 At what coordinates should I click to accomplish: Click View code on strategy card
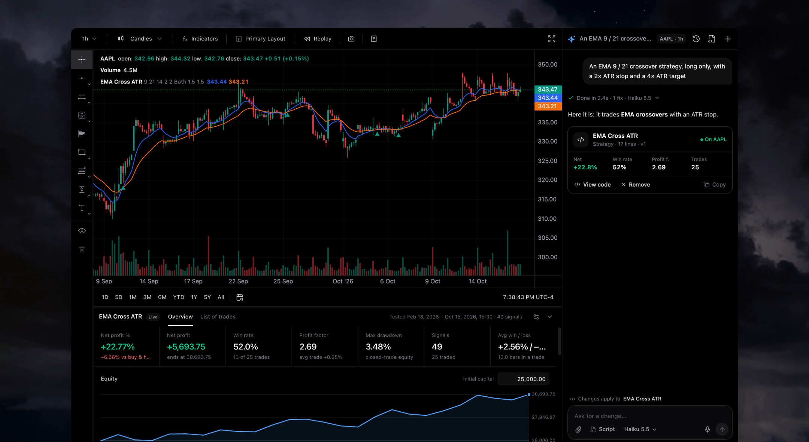593,185
